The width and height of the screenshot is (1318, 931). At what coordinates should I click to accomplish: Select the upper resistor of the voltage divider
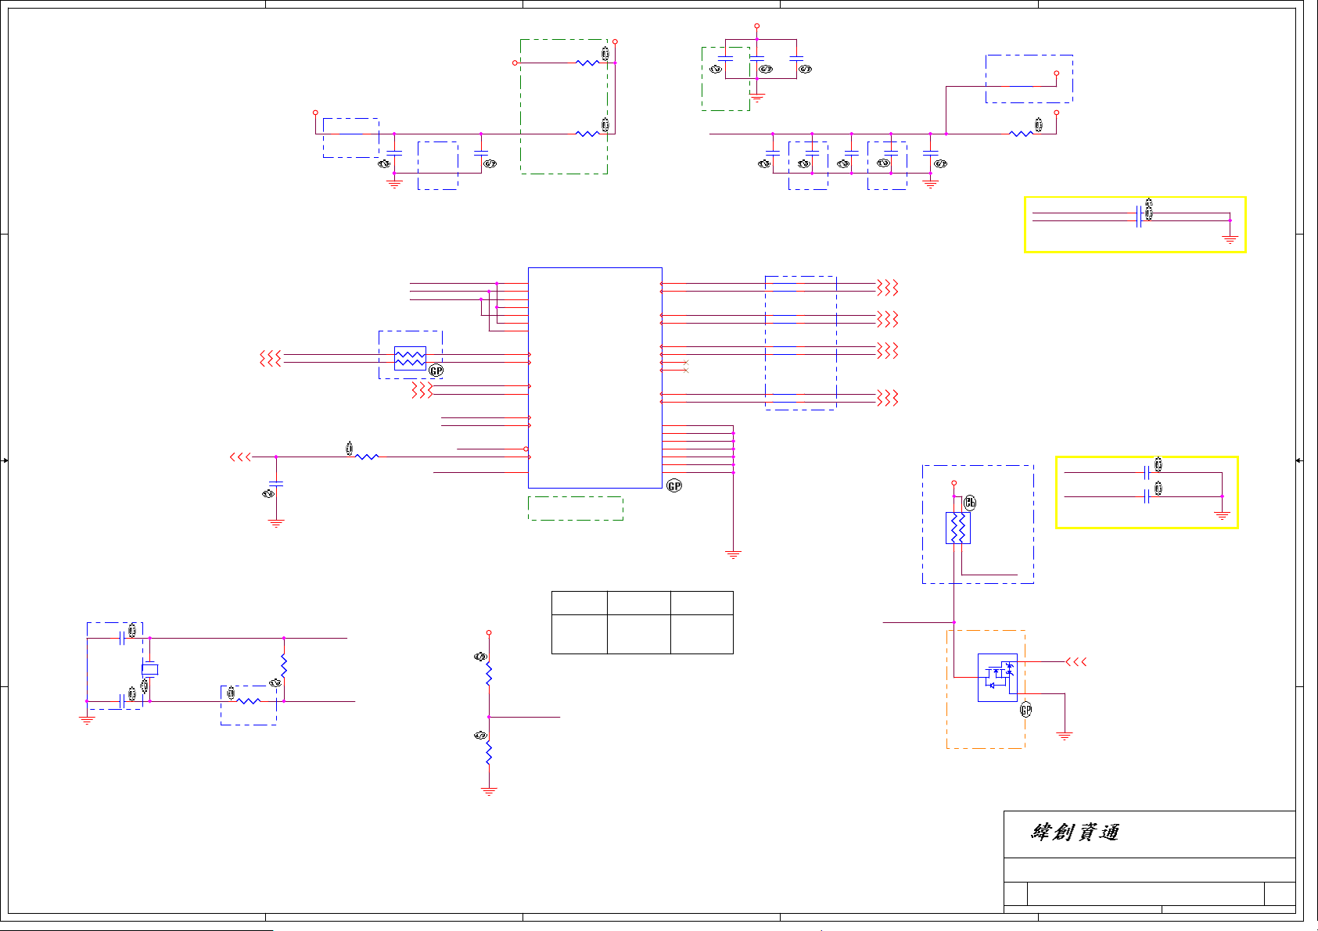pos(489,673)
